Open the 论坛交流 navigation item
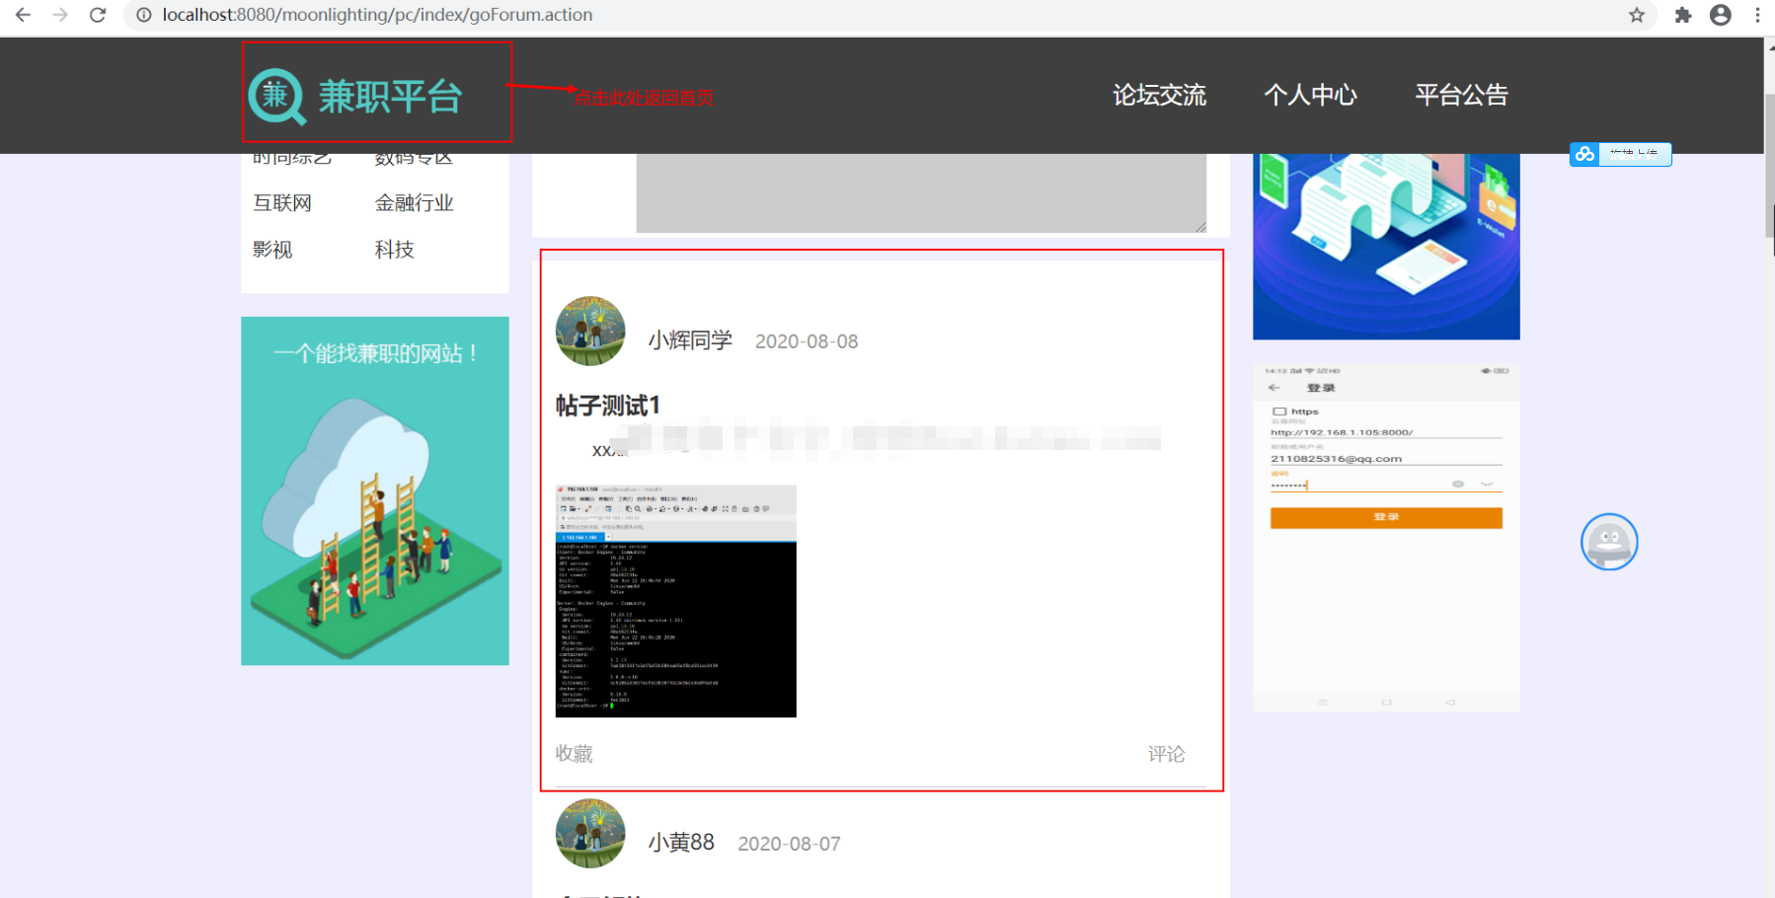Viewport: 1775px width, 898px height. (1160, 95)
